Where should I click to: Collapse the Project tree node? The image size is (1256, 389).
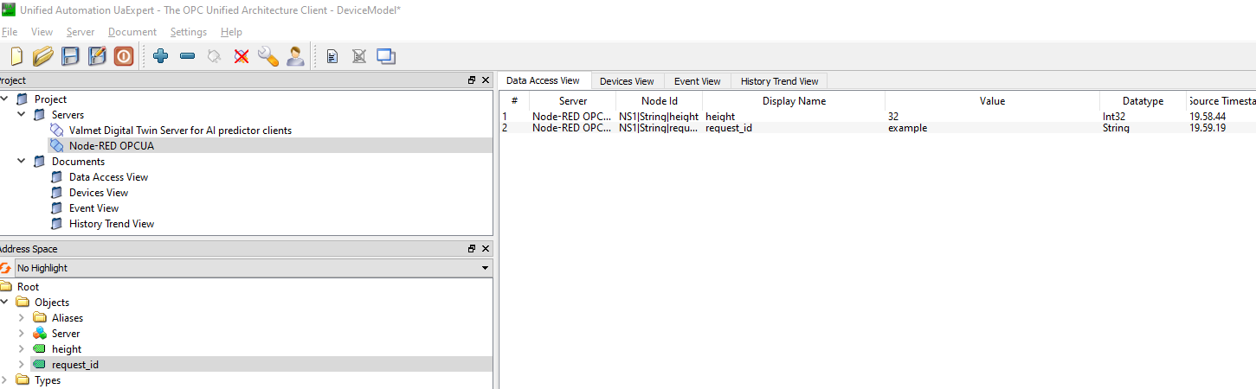click(x=4, y=99)
